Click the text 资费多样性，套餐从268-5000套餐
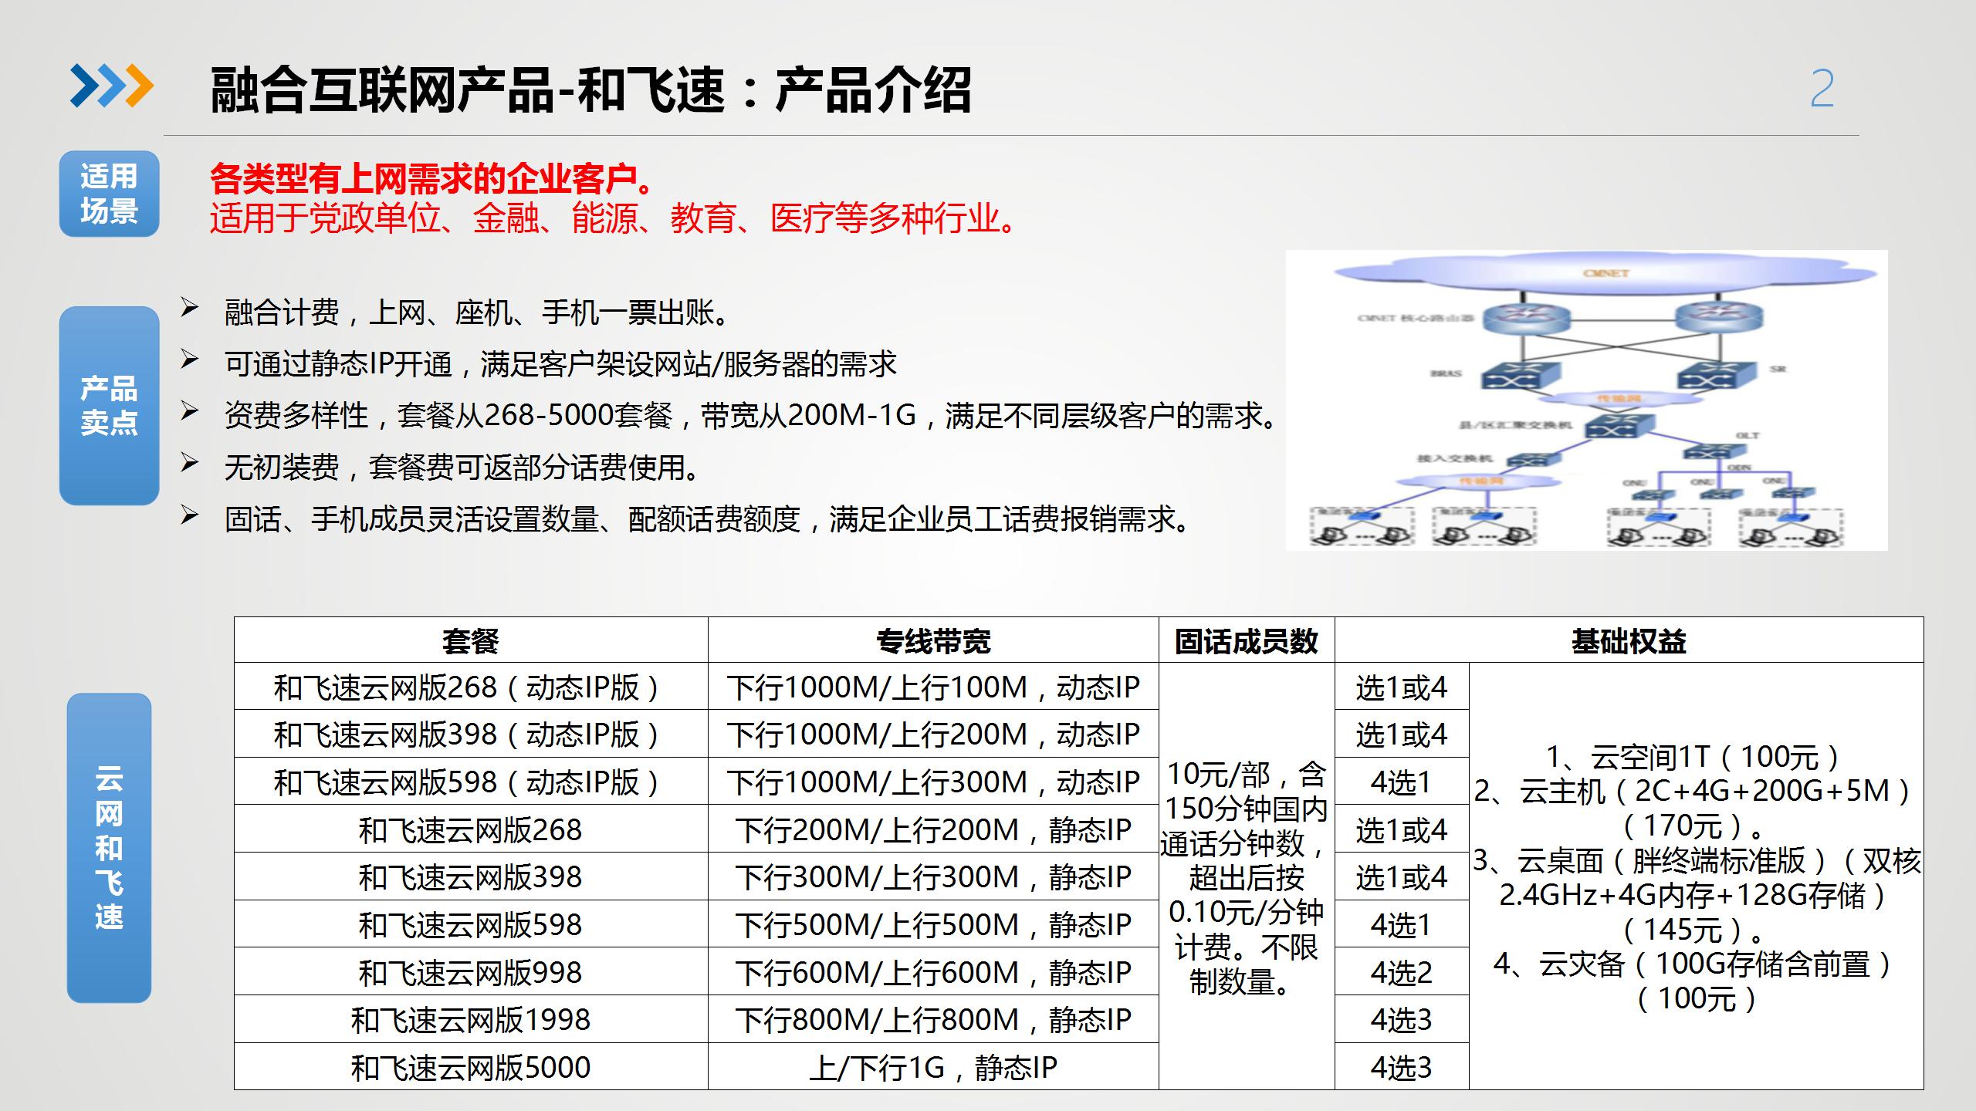The height and width of the screenshot is (1111, 1976). click(448, 415)
